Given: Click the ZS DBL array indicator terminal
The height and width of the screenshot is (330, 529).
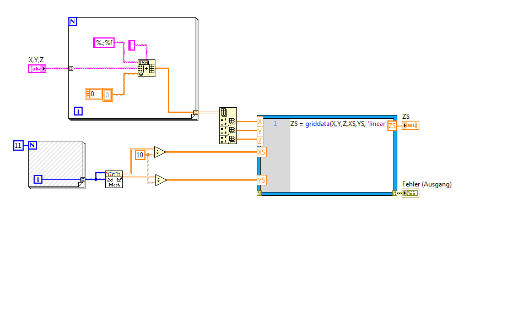Looking at the screenshot, I should click(410, 125).
